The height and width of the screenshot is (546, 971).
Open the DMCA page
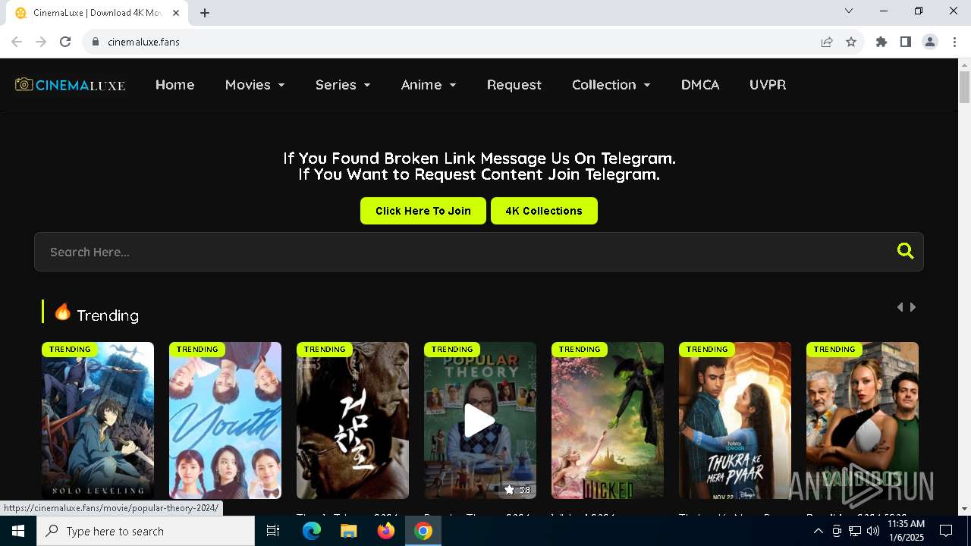point(700,85)
